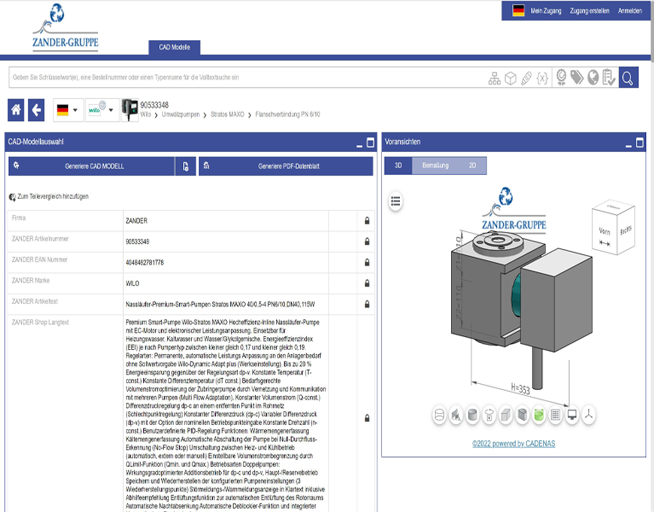The height and width of the screenshot is (512, 654).
Task: Go back using the arrow button
Action: tap(37, 110)
